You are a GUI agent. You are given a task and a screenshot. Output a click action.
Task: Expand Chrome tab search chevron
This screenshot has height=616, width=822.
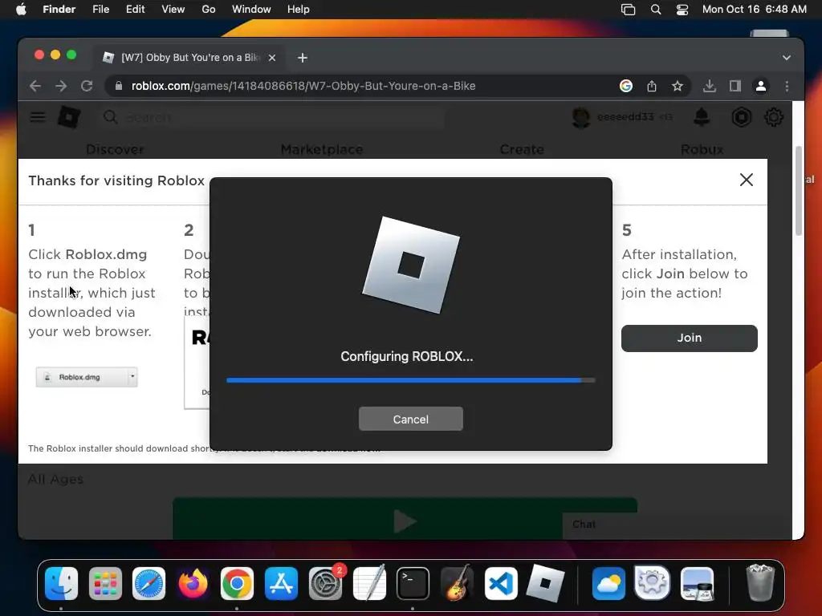787,58
